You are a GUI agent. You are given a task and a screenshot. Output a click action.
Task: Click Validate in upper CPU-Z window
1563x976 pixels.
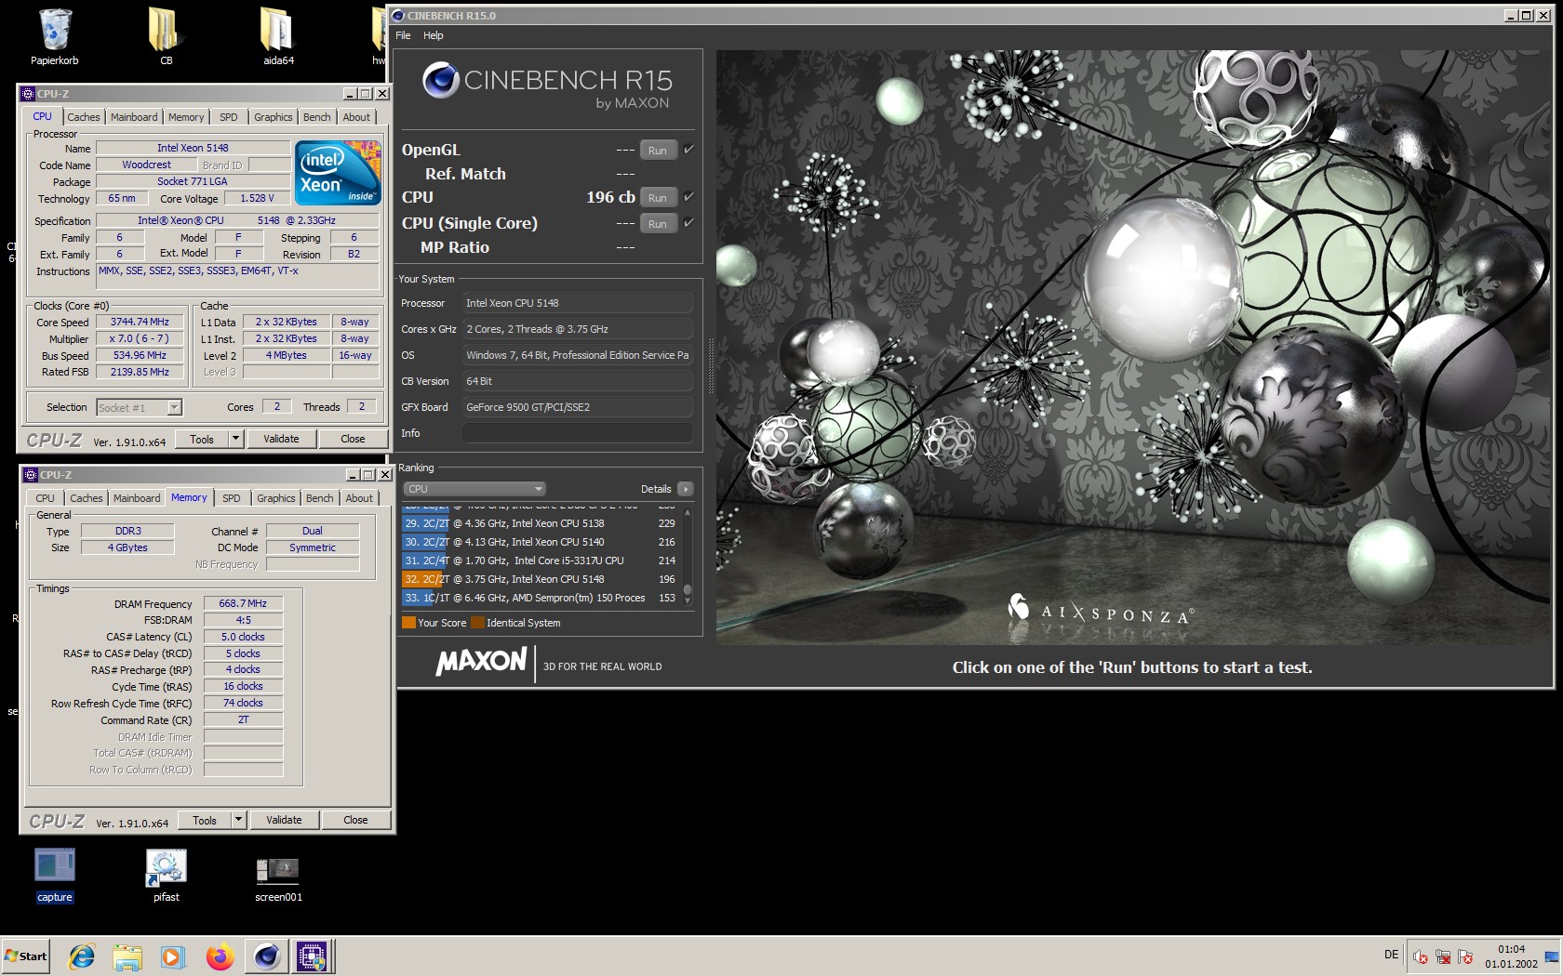[x=281, y=439]
